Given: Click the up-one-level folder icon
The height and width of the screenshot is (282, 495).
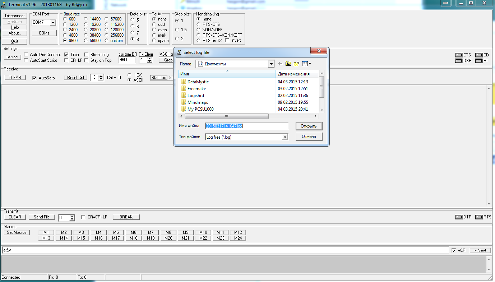Looking at the screenshot, I should [x=288, y=64].
